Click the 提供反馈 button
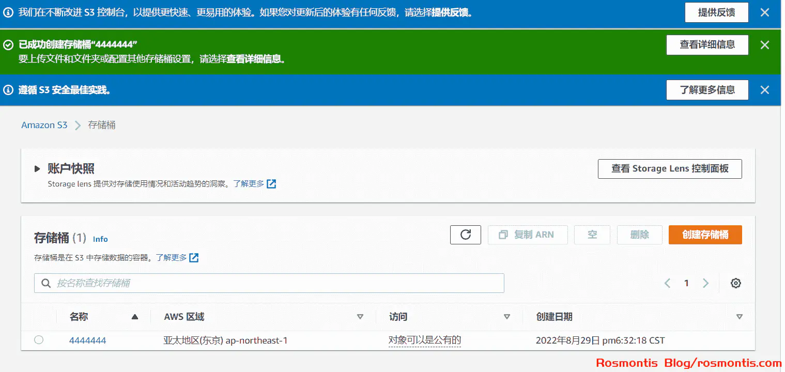785x372 pixels. tap(716, 12)
